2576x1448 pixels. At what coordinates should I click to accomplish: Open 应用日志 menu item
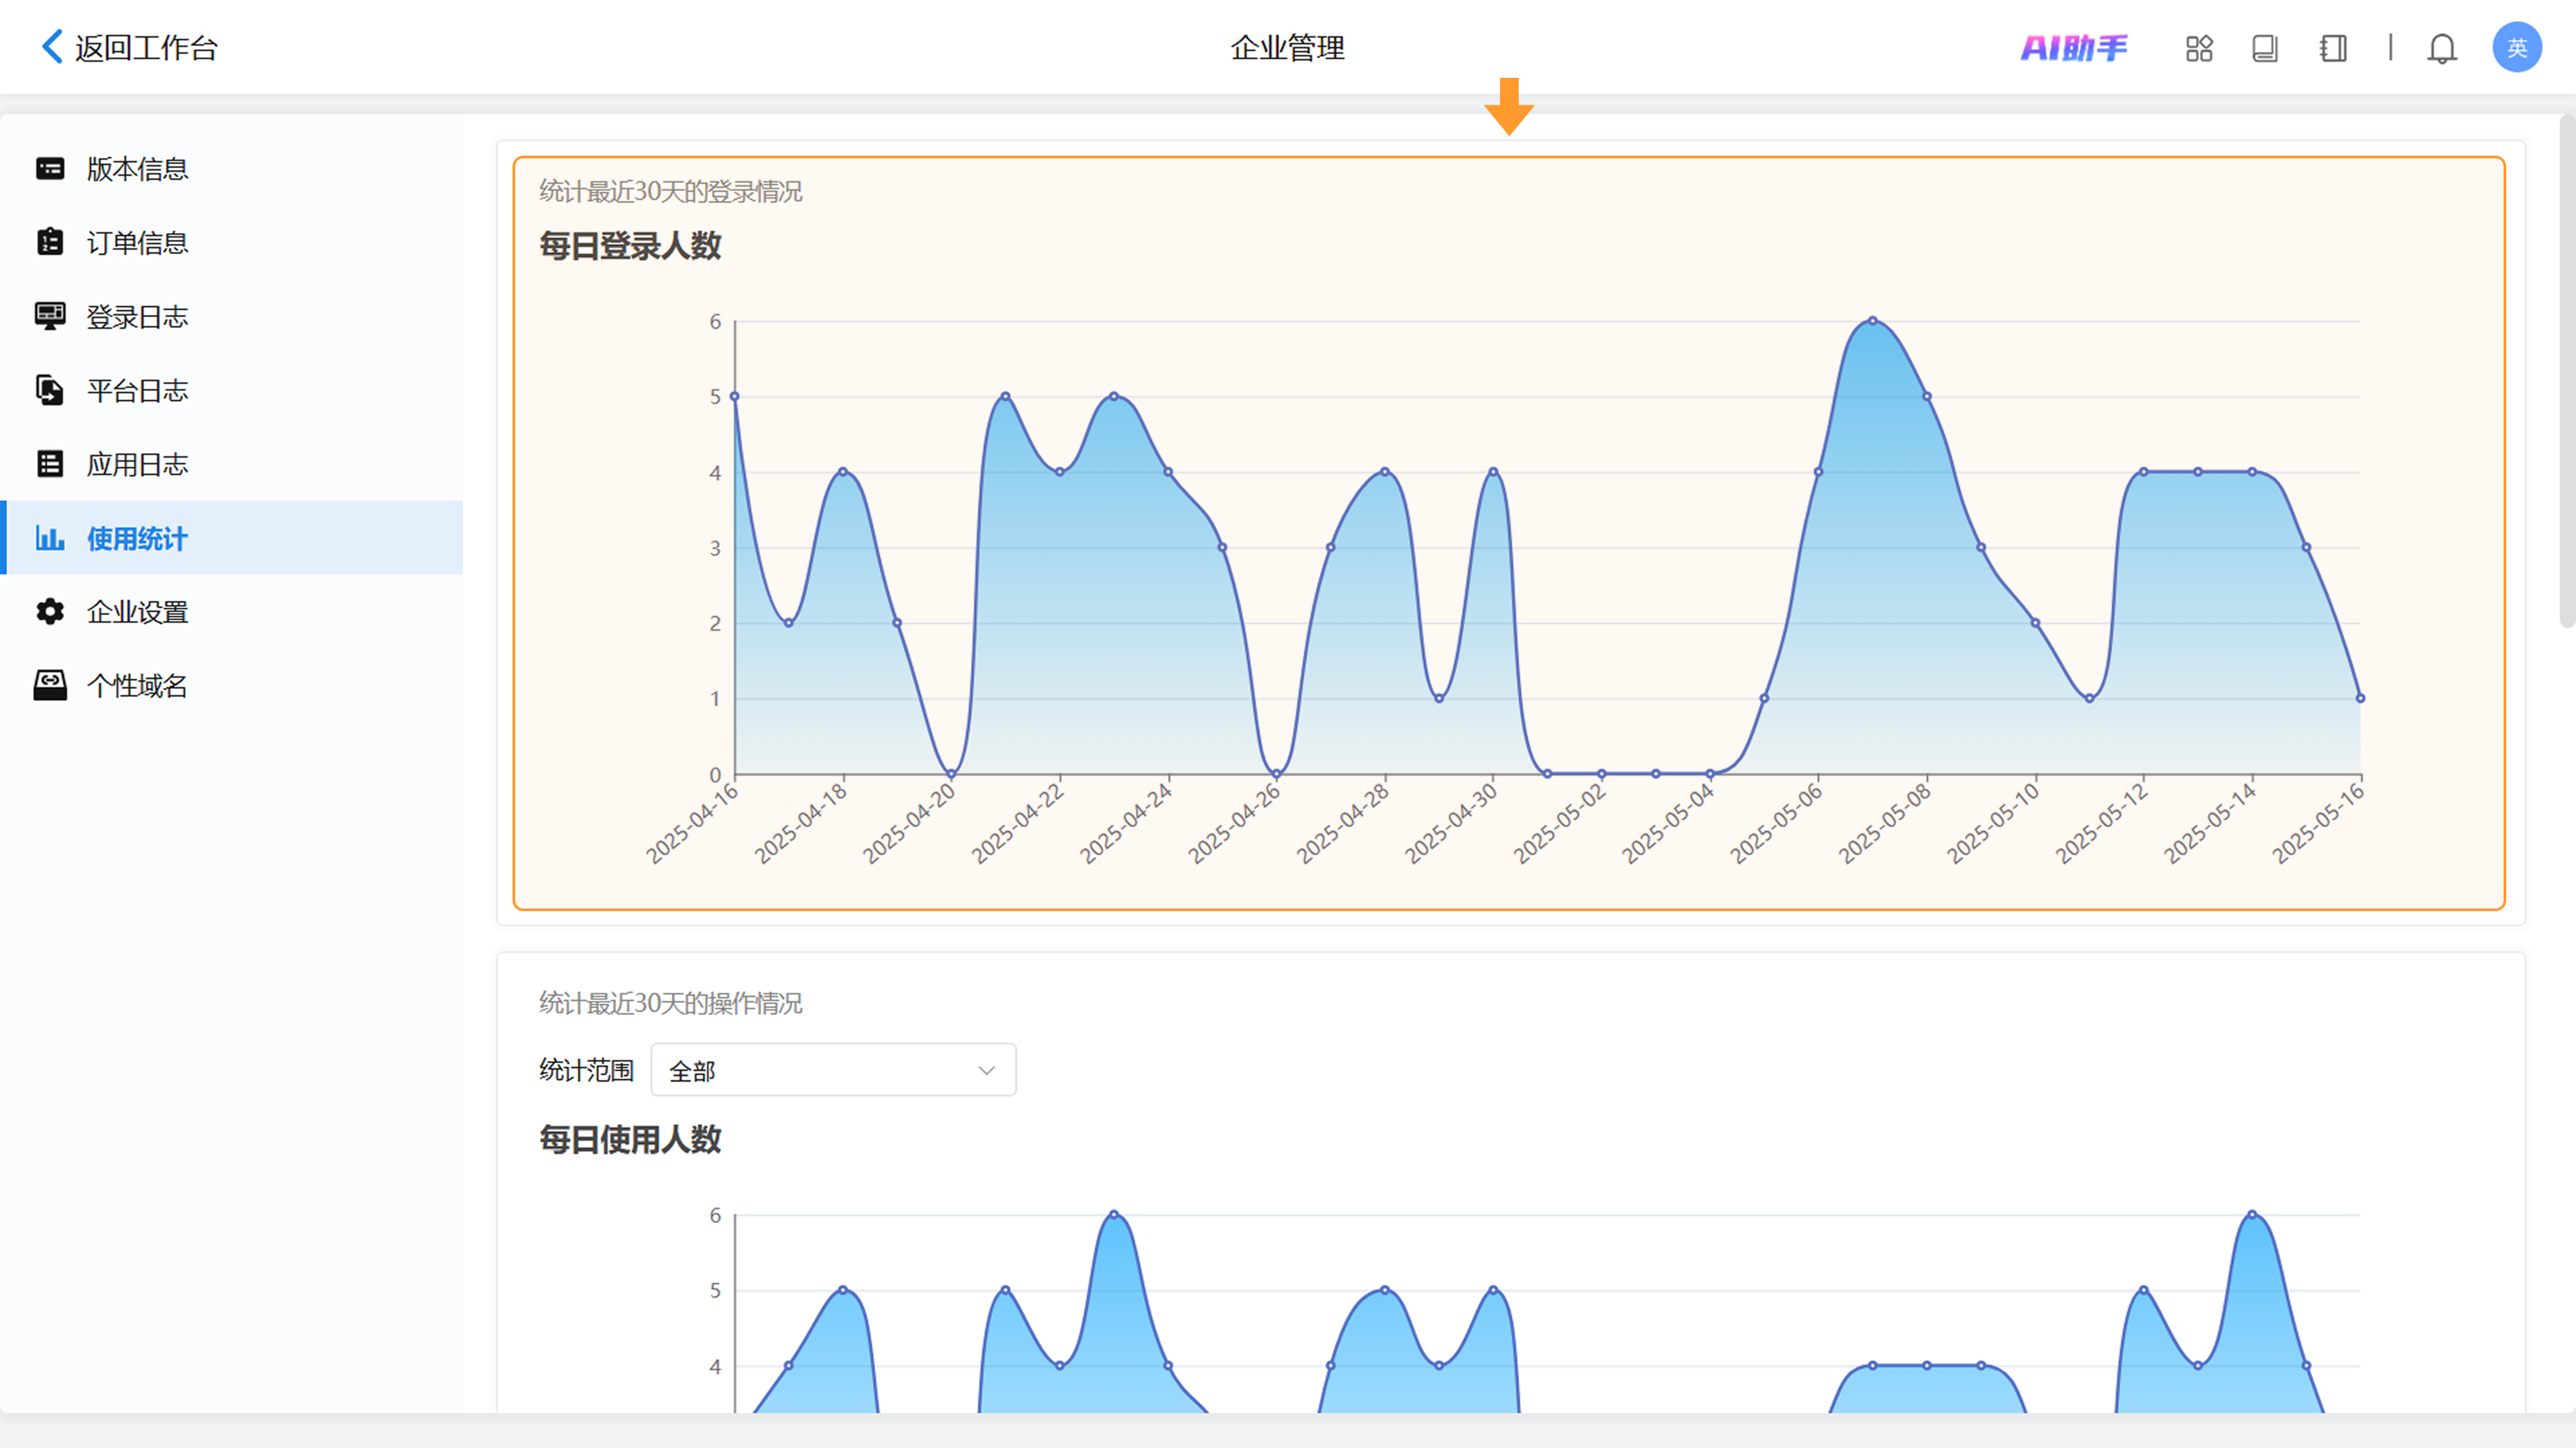pyautogui.click(x=232, y=464)
